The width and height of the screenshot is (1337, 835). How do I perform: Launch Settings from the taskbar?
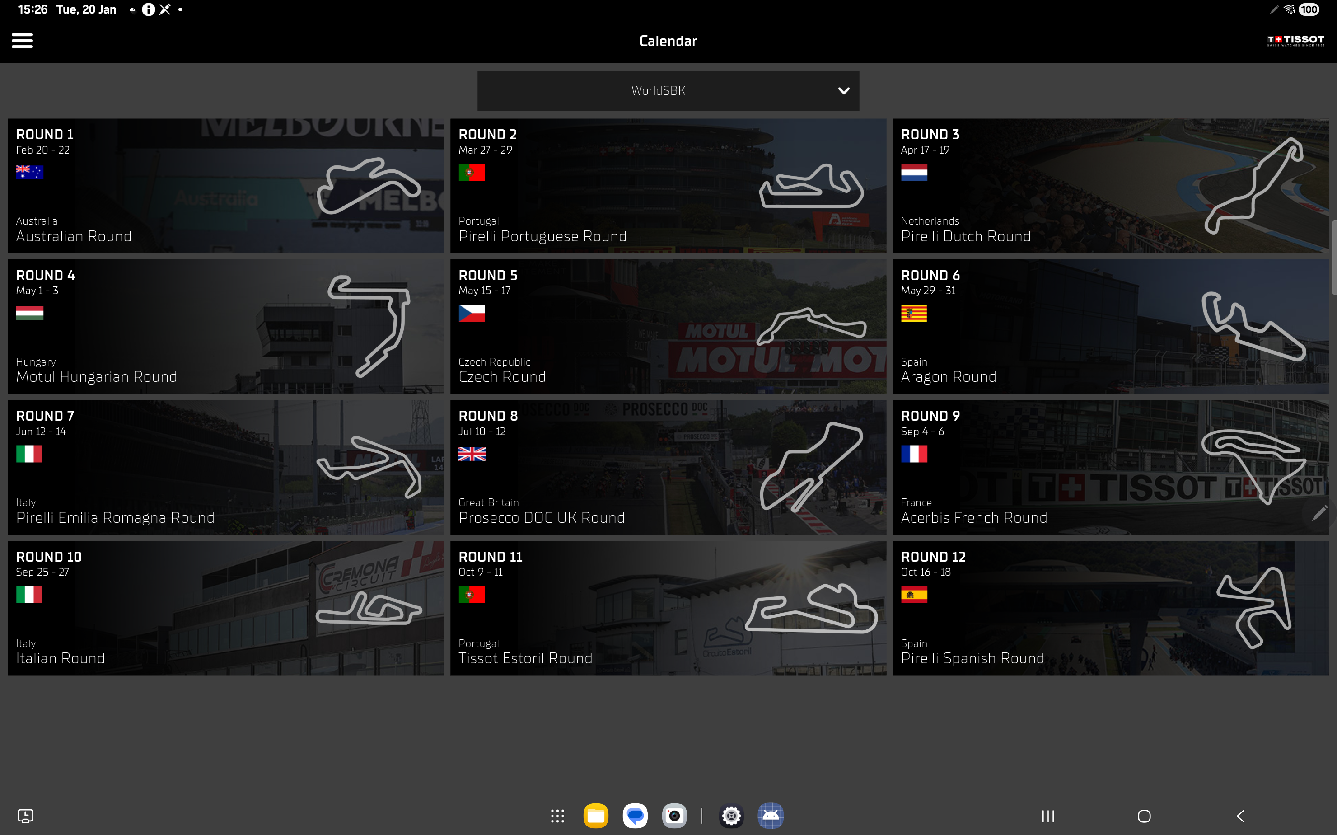[731, 816]
